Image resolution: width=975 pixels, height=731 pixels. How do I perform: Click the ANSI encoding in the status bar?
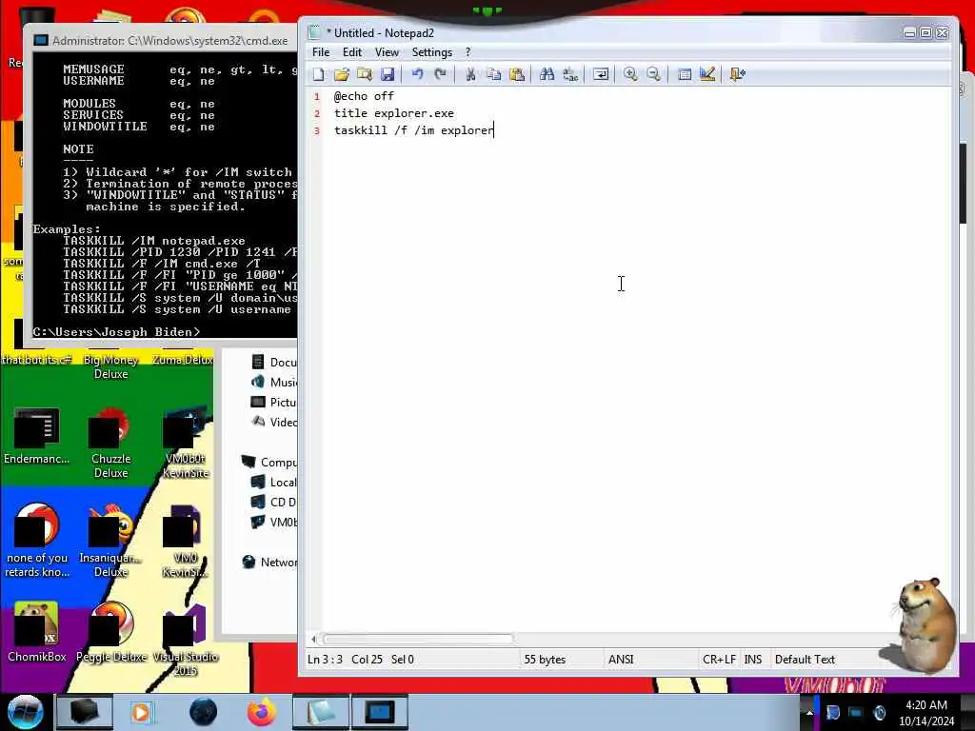point(621,660)
